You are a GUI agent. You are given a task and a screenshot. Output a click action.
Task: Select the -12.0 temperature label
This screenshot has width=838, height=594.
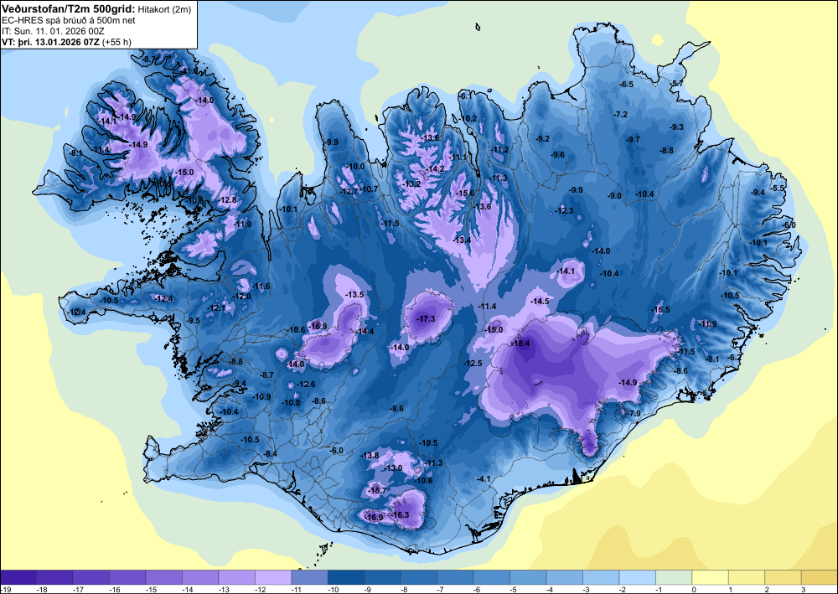click(241, 297)
